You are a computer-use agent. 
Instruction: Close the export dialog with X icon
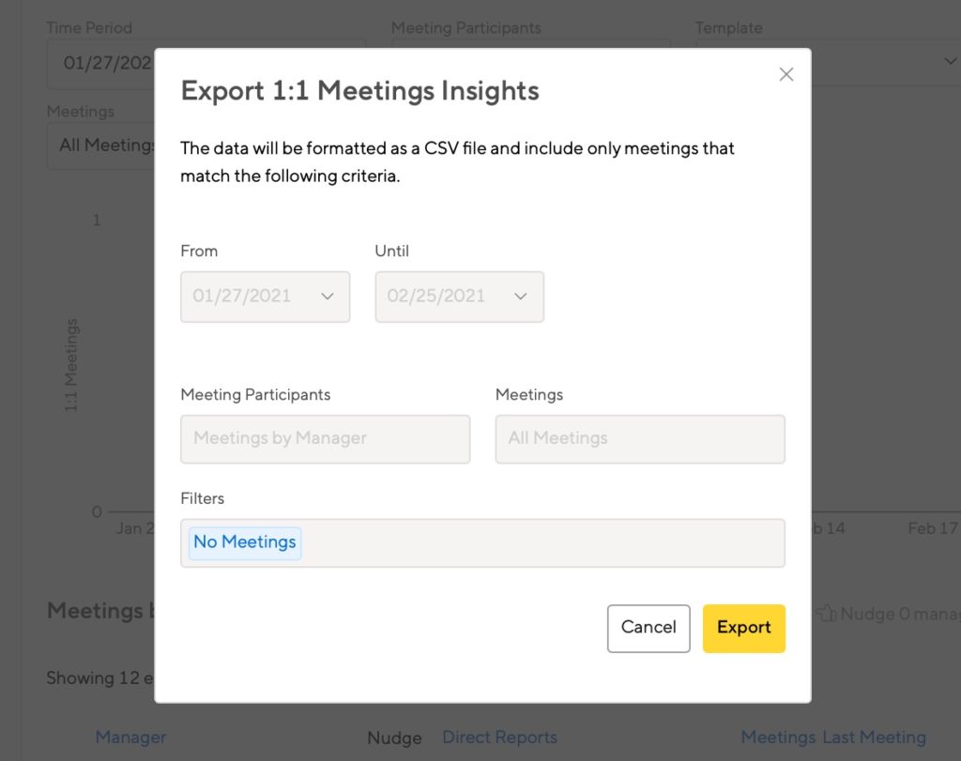pyautogui.click(x=786, y=75)
